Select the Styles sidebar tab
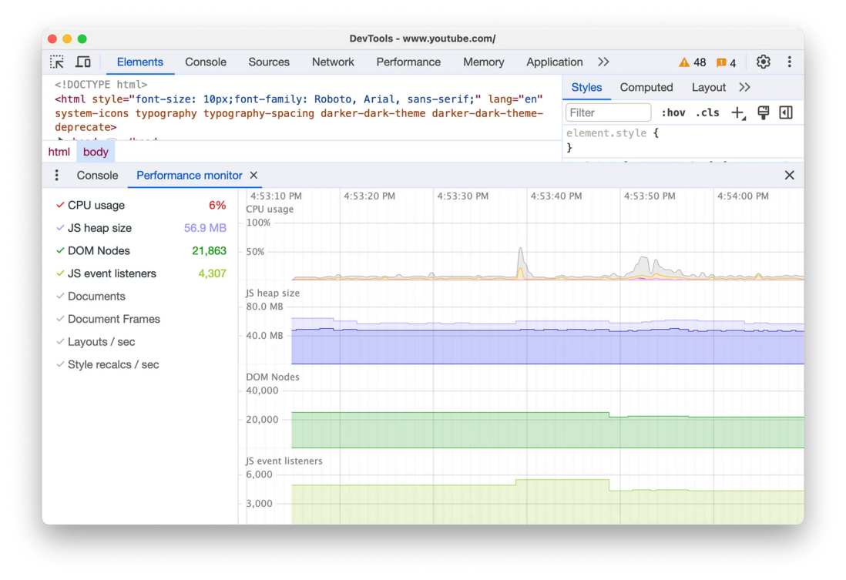The height and width of the screenshot is (580, 846). 586,87
